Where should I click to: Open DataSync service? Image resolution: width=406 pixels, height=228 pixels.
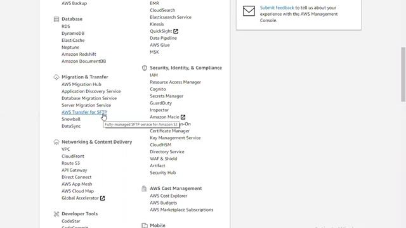click(x=71, y=126)
